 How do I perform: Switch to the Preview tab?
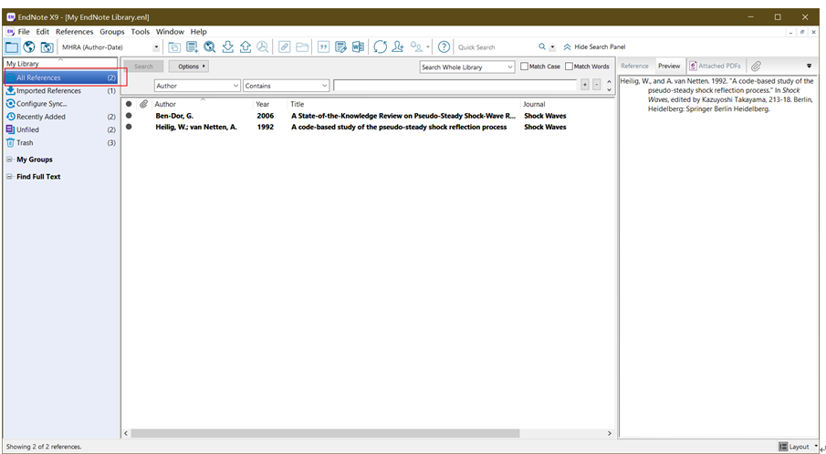coord(669,67)
